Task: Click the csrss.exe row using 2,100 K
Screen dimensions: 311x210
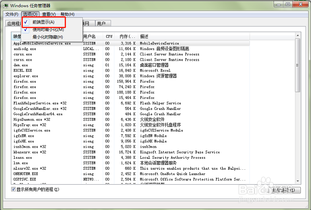Action: 131,60
